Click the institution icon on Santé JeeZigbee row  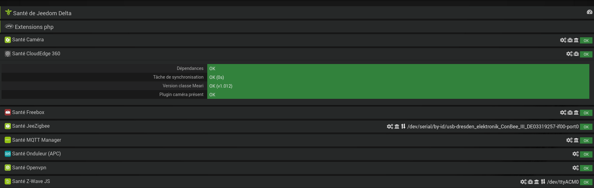[x=397, y=126]
